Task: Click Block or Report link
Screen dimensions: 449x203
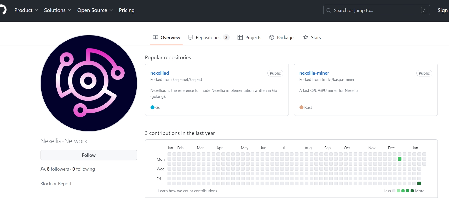Action: pos(56,184)
